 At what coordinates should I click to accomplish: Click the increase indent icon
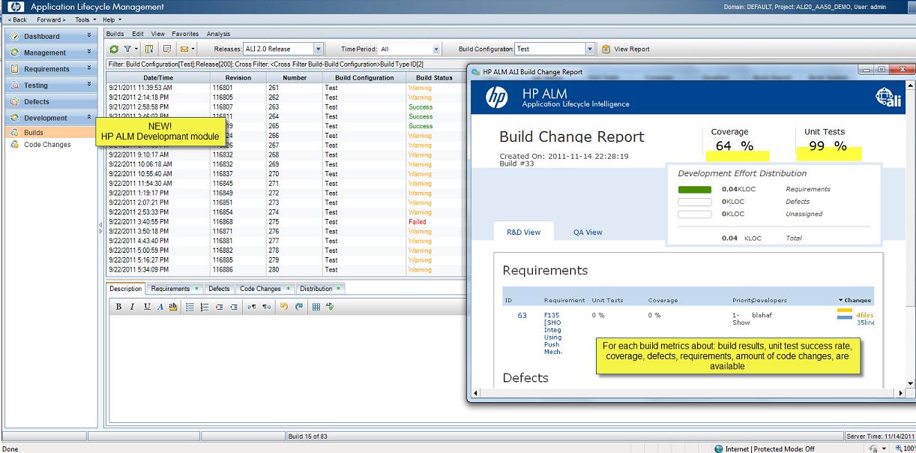[x=234, y=307]
